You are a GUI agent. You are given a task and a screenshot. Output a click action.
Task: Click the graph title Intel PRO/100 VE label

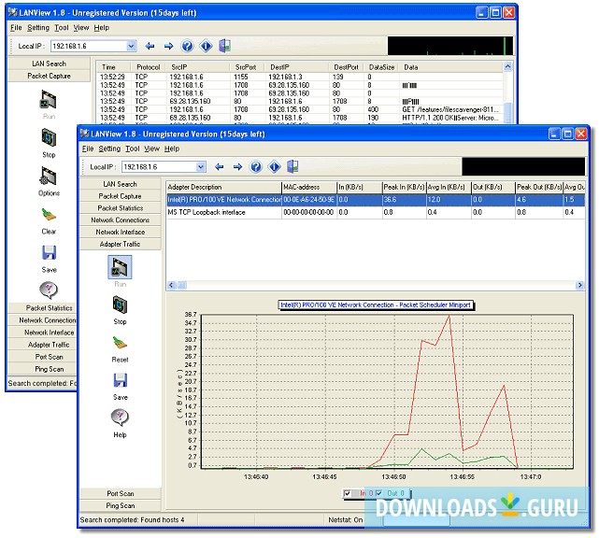[376, 305]
